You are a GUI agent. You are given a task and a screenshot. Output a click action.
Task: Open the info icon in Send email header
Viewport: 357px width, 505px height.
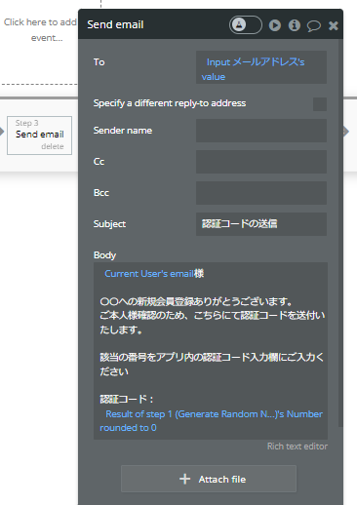(295, 25)
